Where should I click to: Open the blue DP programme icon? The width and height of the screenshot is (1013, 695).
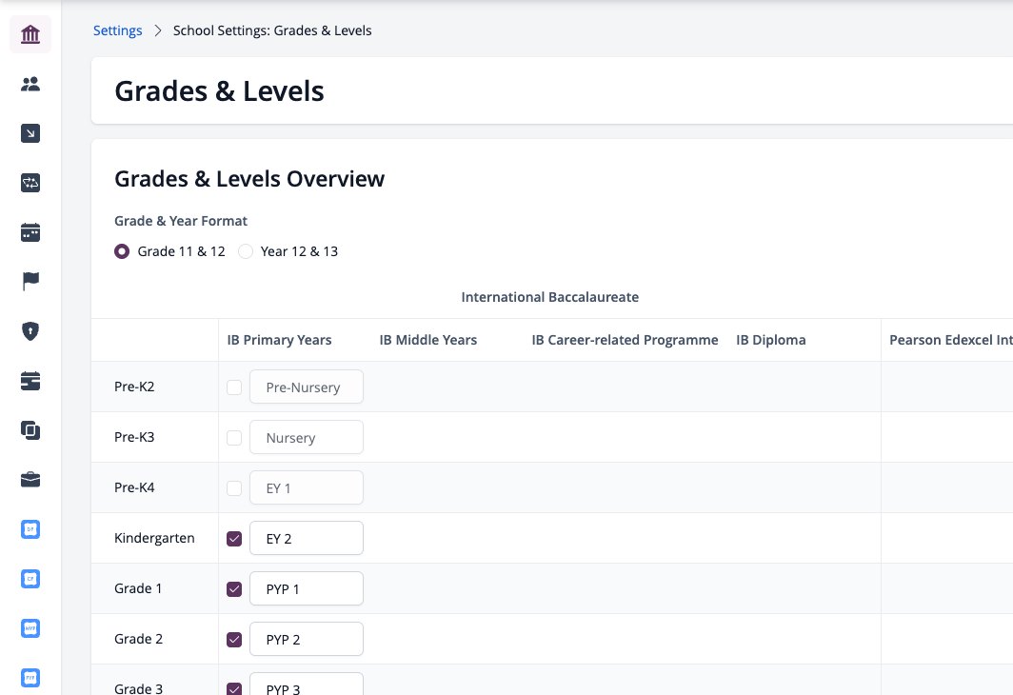pos(30,529)
